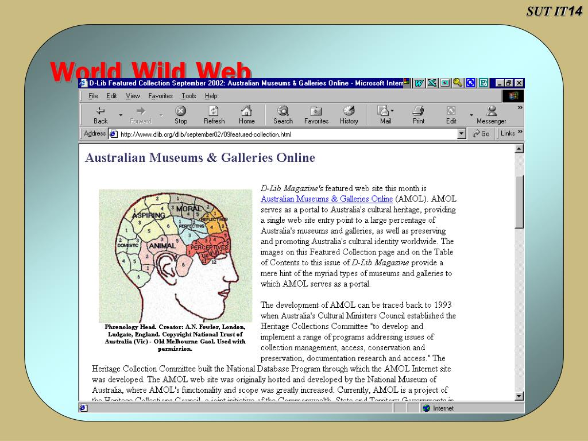
Task: Click the Mail toolbar icon
Action: click(383, 111)
